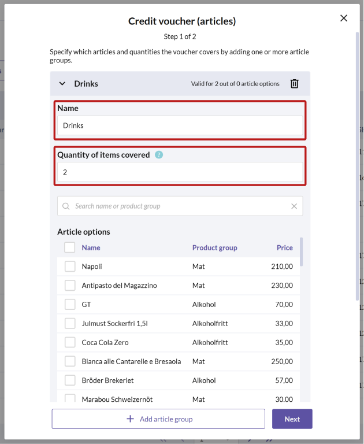Image resolution: width=364 pixels, height=444 pixels.
Task: Proceed with the Next button
Action: click(292, 419)
